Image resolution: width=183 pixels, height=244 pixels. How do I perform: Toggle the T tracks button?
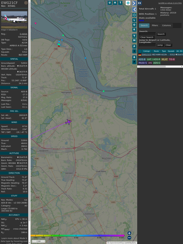(x=120, y=3)
